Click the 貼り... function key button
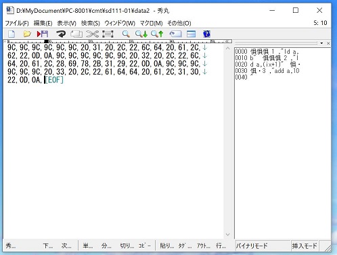337x255 pixels. 167,246
